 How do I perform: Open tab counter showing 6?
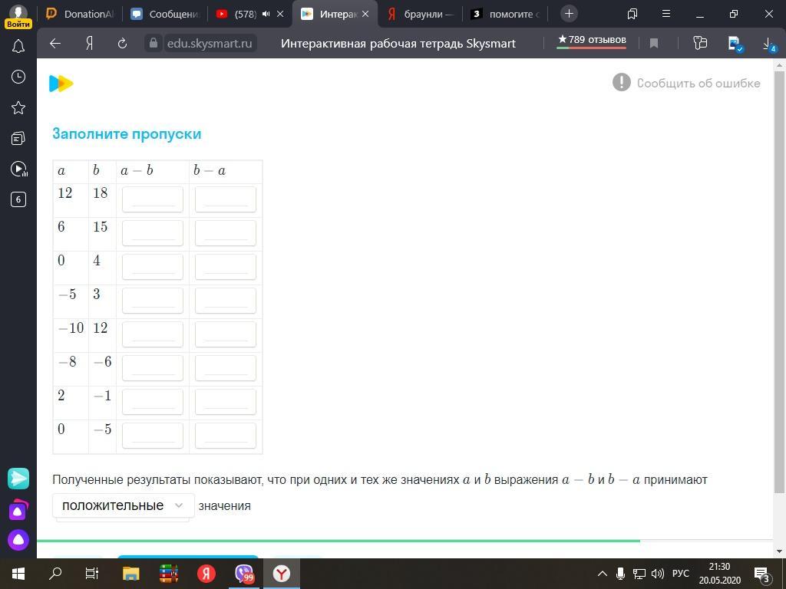click(18, 199)
